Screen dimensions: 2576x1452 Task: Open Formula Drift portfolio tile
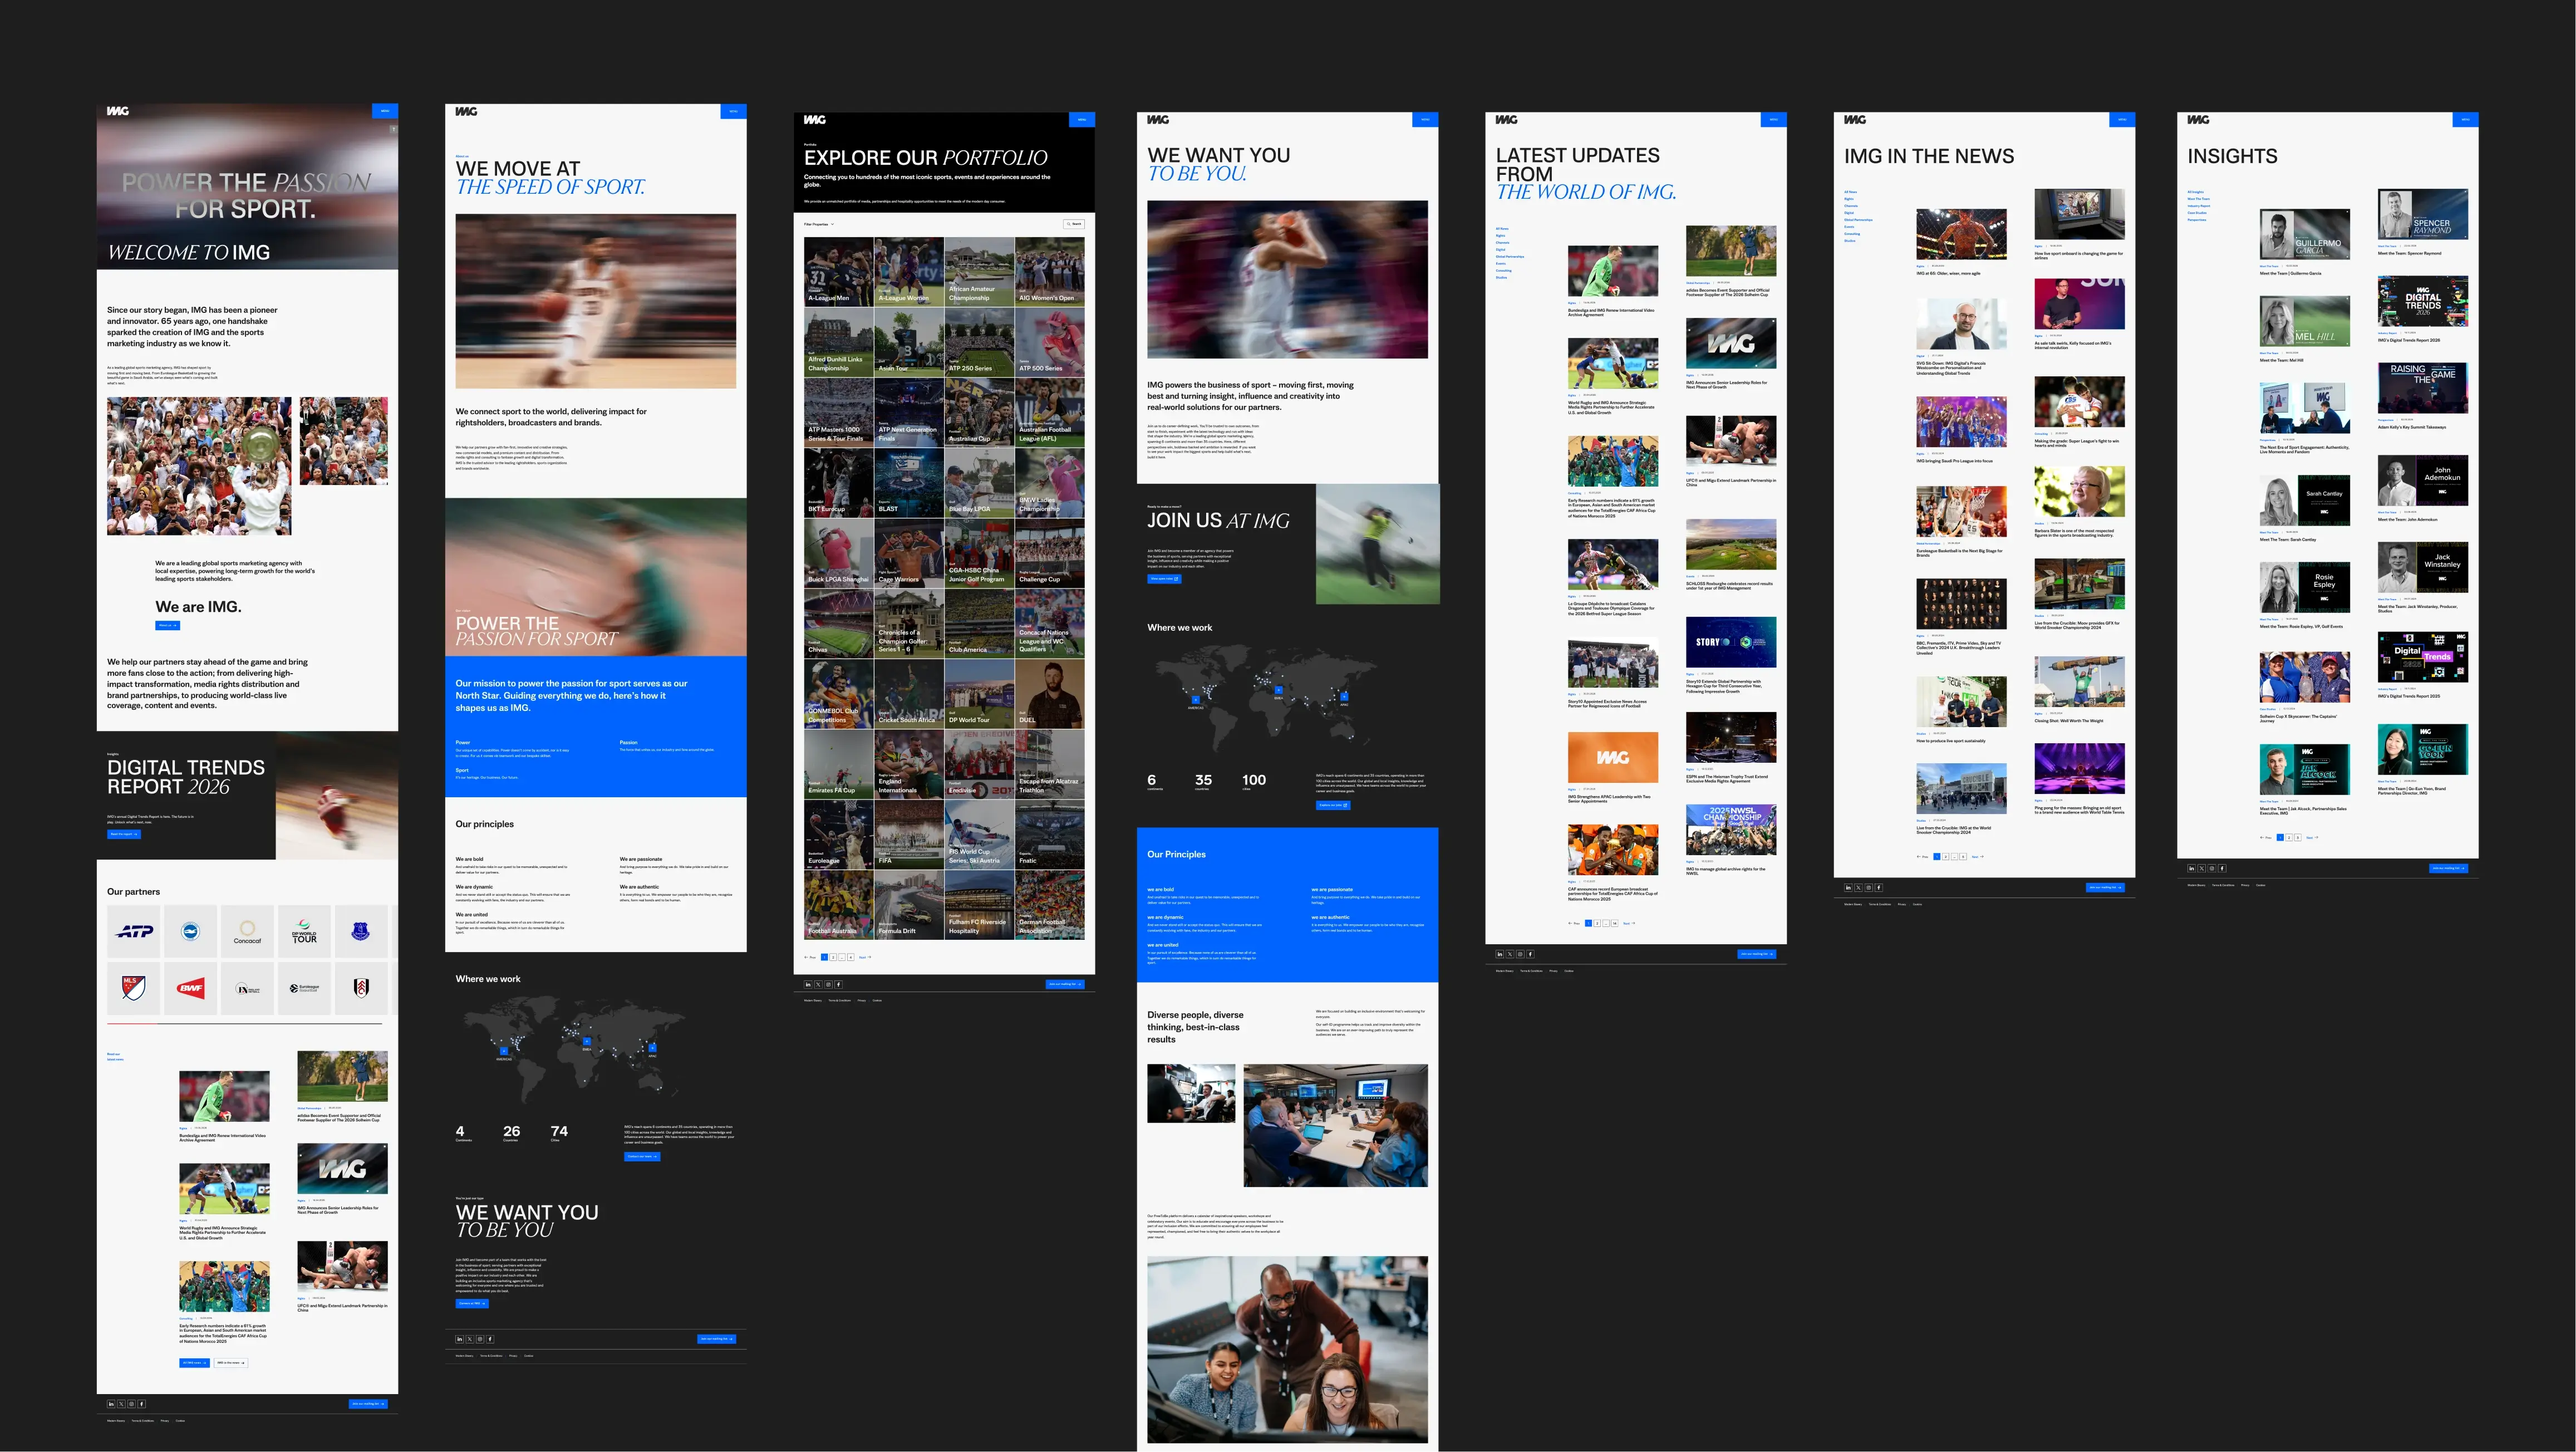tap(909, 904)
